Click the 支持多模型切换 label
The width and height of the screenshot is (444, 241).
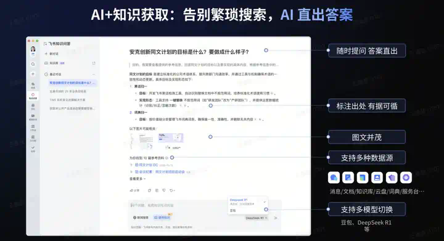[367, 210]
